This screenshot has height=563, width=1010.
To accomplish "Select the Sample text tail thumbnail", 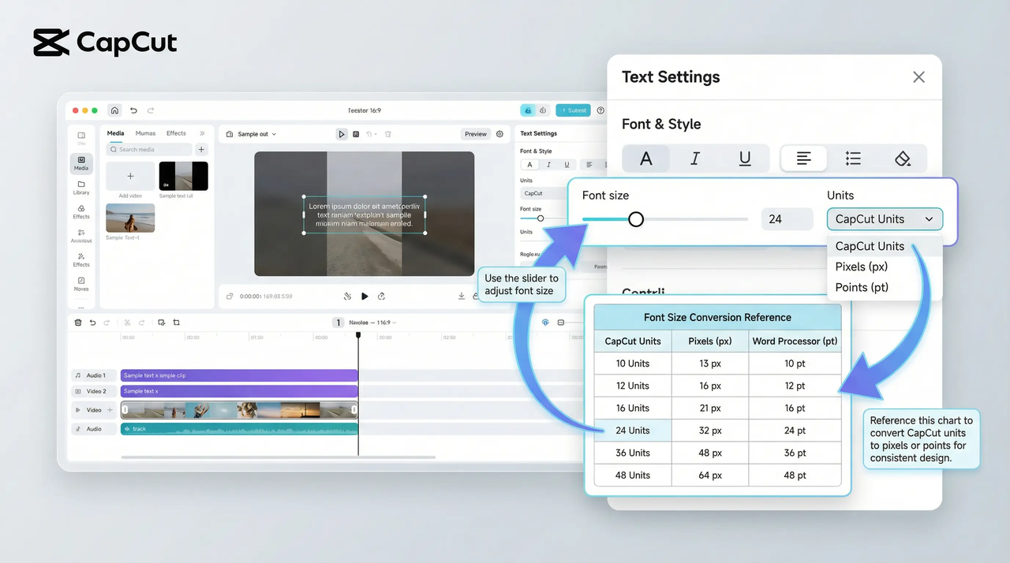I will pos(184,176).
